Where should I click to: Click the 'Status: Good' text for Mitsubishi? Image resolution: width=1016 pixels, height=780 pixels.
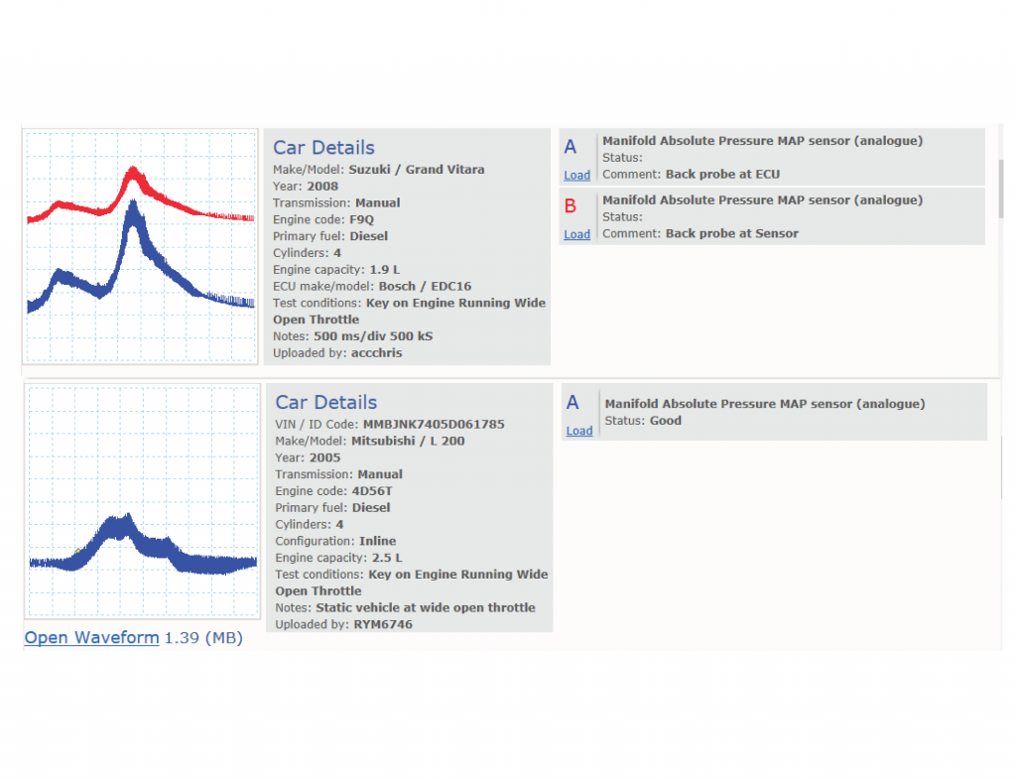(643, 421)
